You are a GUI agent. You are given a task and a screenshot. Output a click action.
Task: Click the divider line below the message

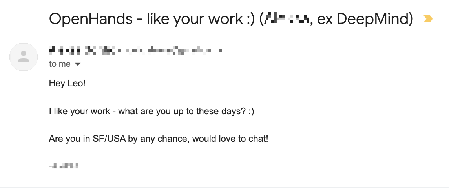pos(224,187)
